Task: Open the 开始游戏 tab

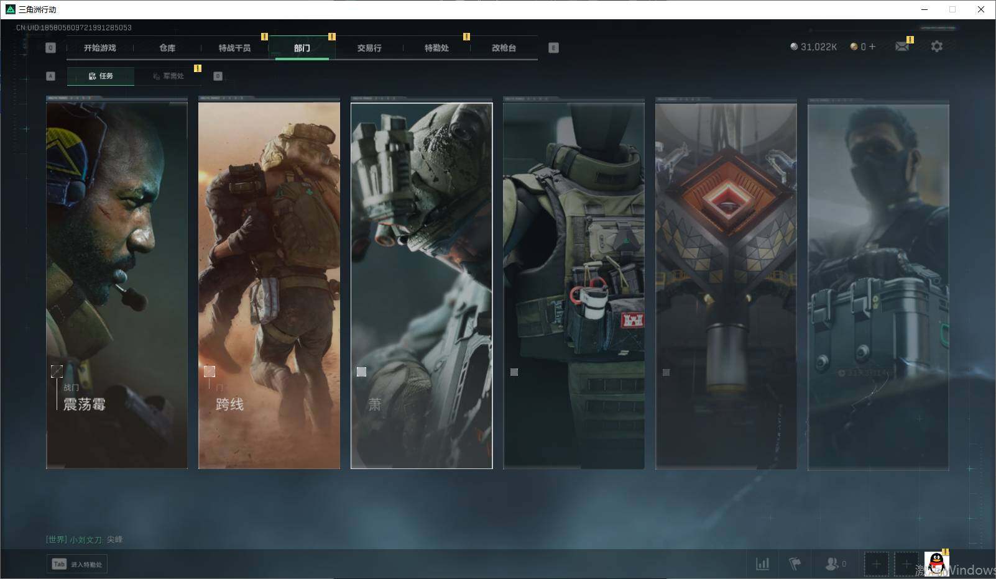Action: [100, 48]
